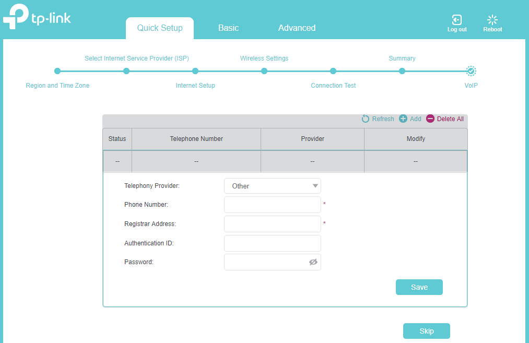Switch to the Basic tab
The height and width of the screenshot is (343, 529).
[228, 28]
